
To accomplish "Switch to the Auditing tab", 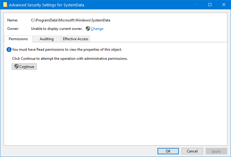I will coord(47,39).
